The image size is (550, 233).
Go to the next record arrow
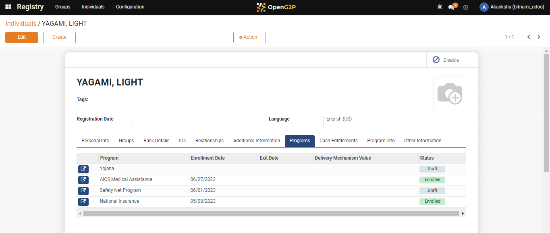pyautogui.click(x=539, y=37)
